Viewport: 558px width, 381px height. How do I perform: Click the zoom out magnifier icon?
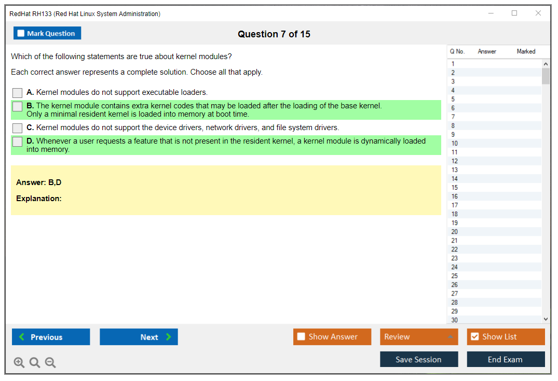[x=50, y=363]
